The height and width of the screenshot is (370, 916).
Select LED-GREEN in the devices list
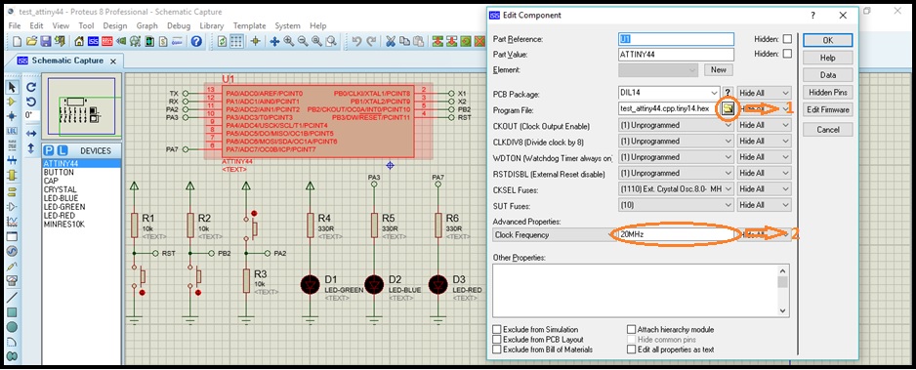point(64,207)
